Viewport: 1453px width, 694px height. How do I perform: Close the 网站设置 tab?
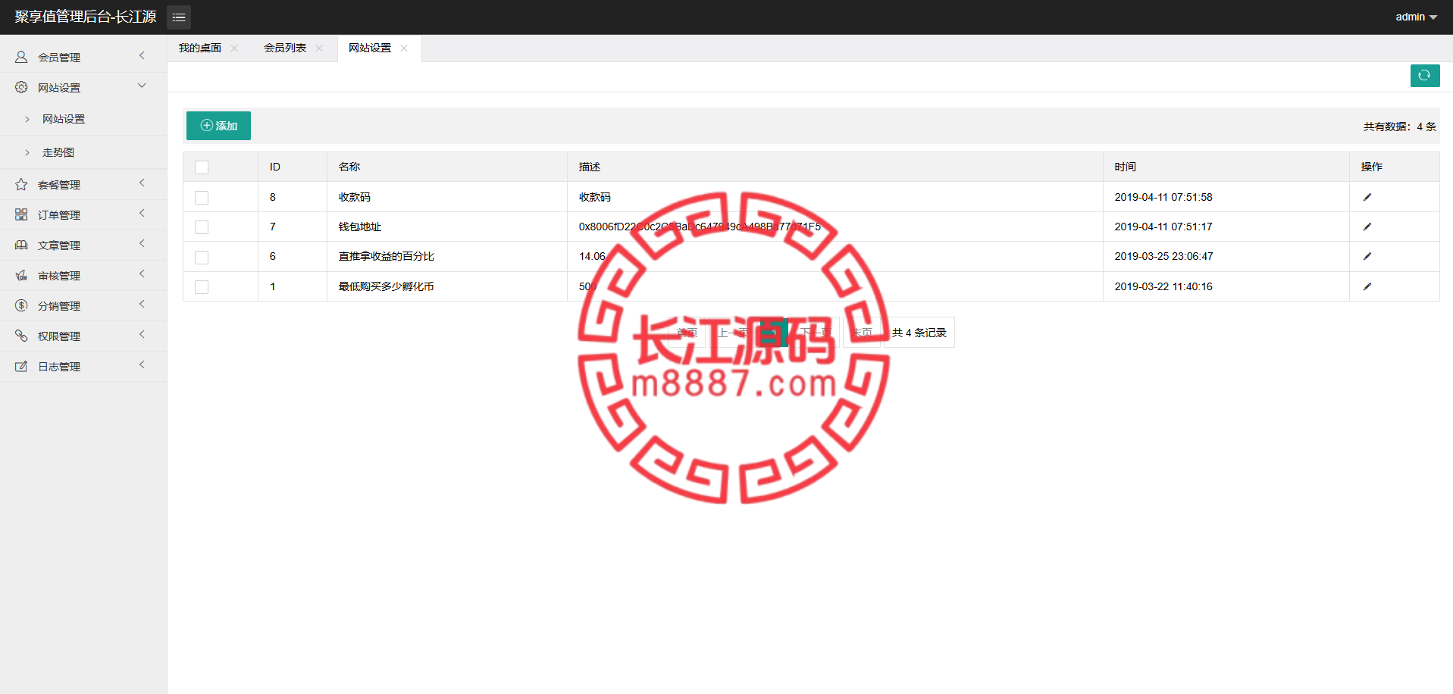tap(404, 48)
